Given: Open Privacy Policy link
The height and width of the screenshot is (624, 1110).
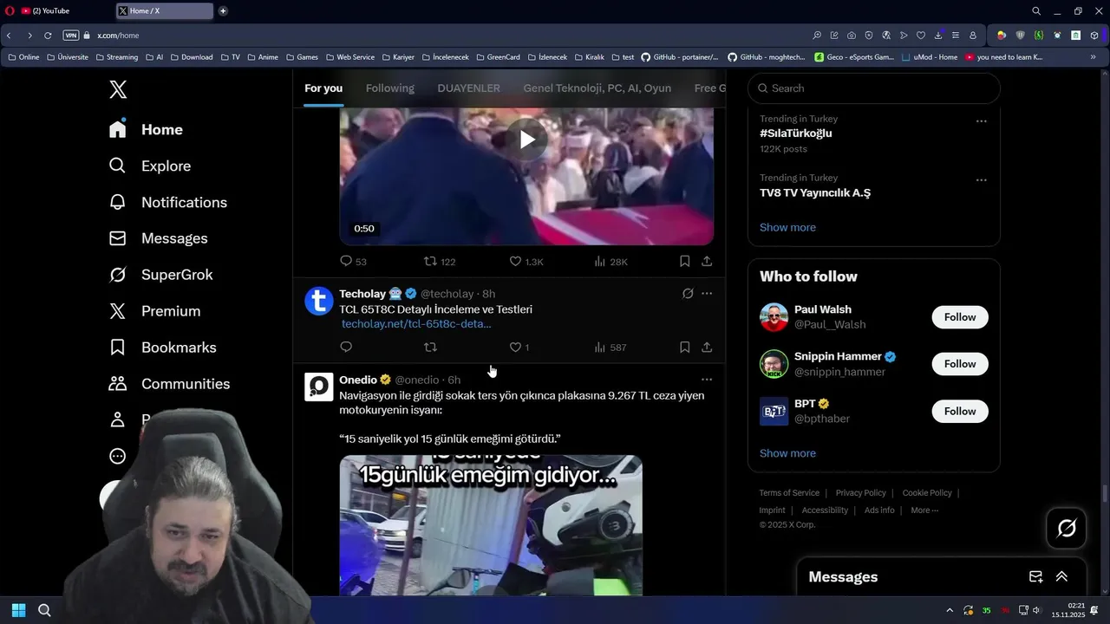Looking at the screenshot, I should [x=860, y=493].
